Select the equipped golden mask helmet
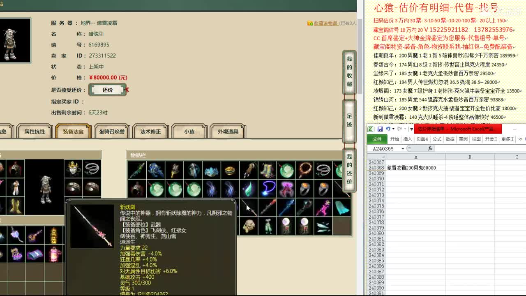Image resolution: width=526 pixels, height=296 pixels. 73,169
